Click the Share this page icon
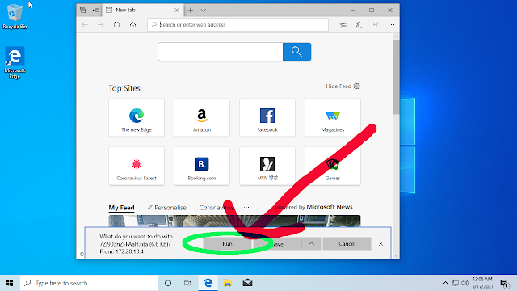Screen dimensions: 517x291 click(375, 25)
